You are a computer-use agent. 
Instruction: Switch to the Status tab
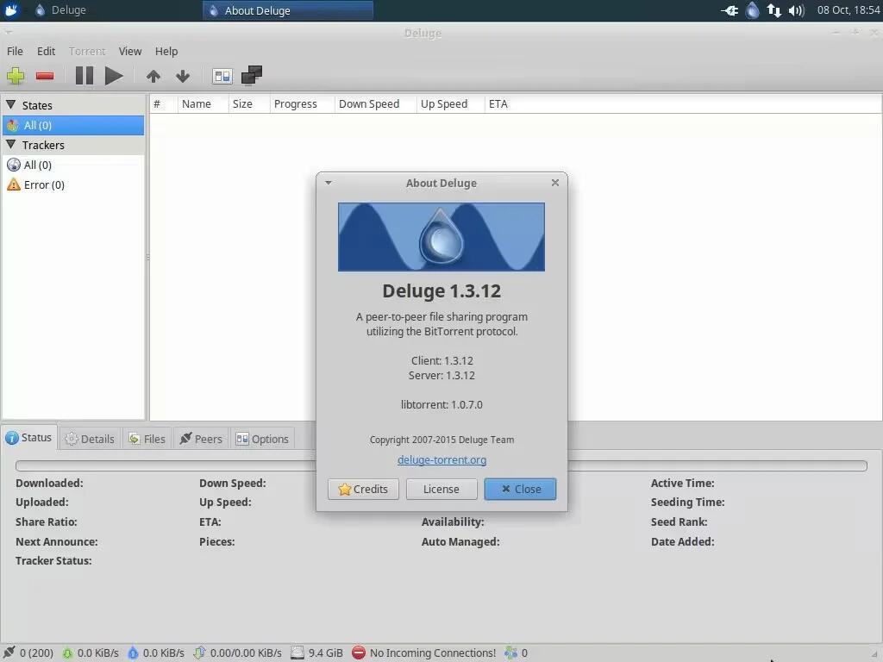[x=29, y=437]
